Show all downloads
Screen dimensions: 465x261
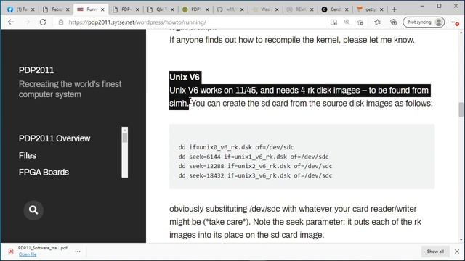[x=435, y=252]
